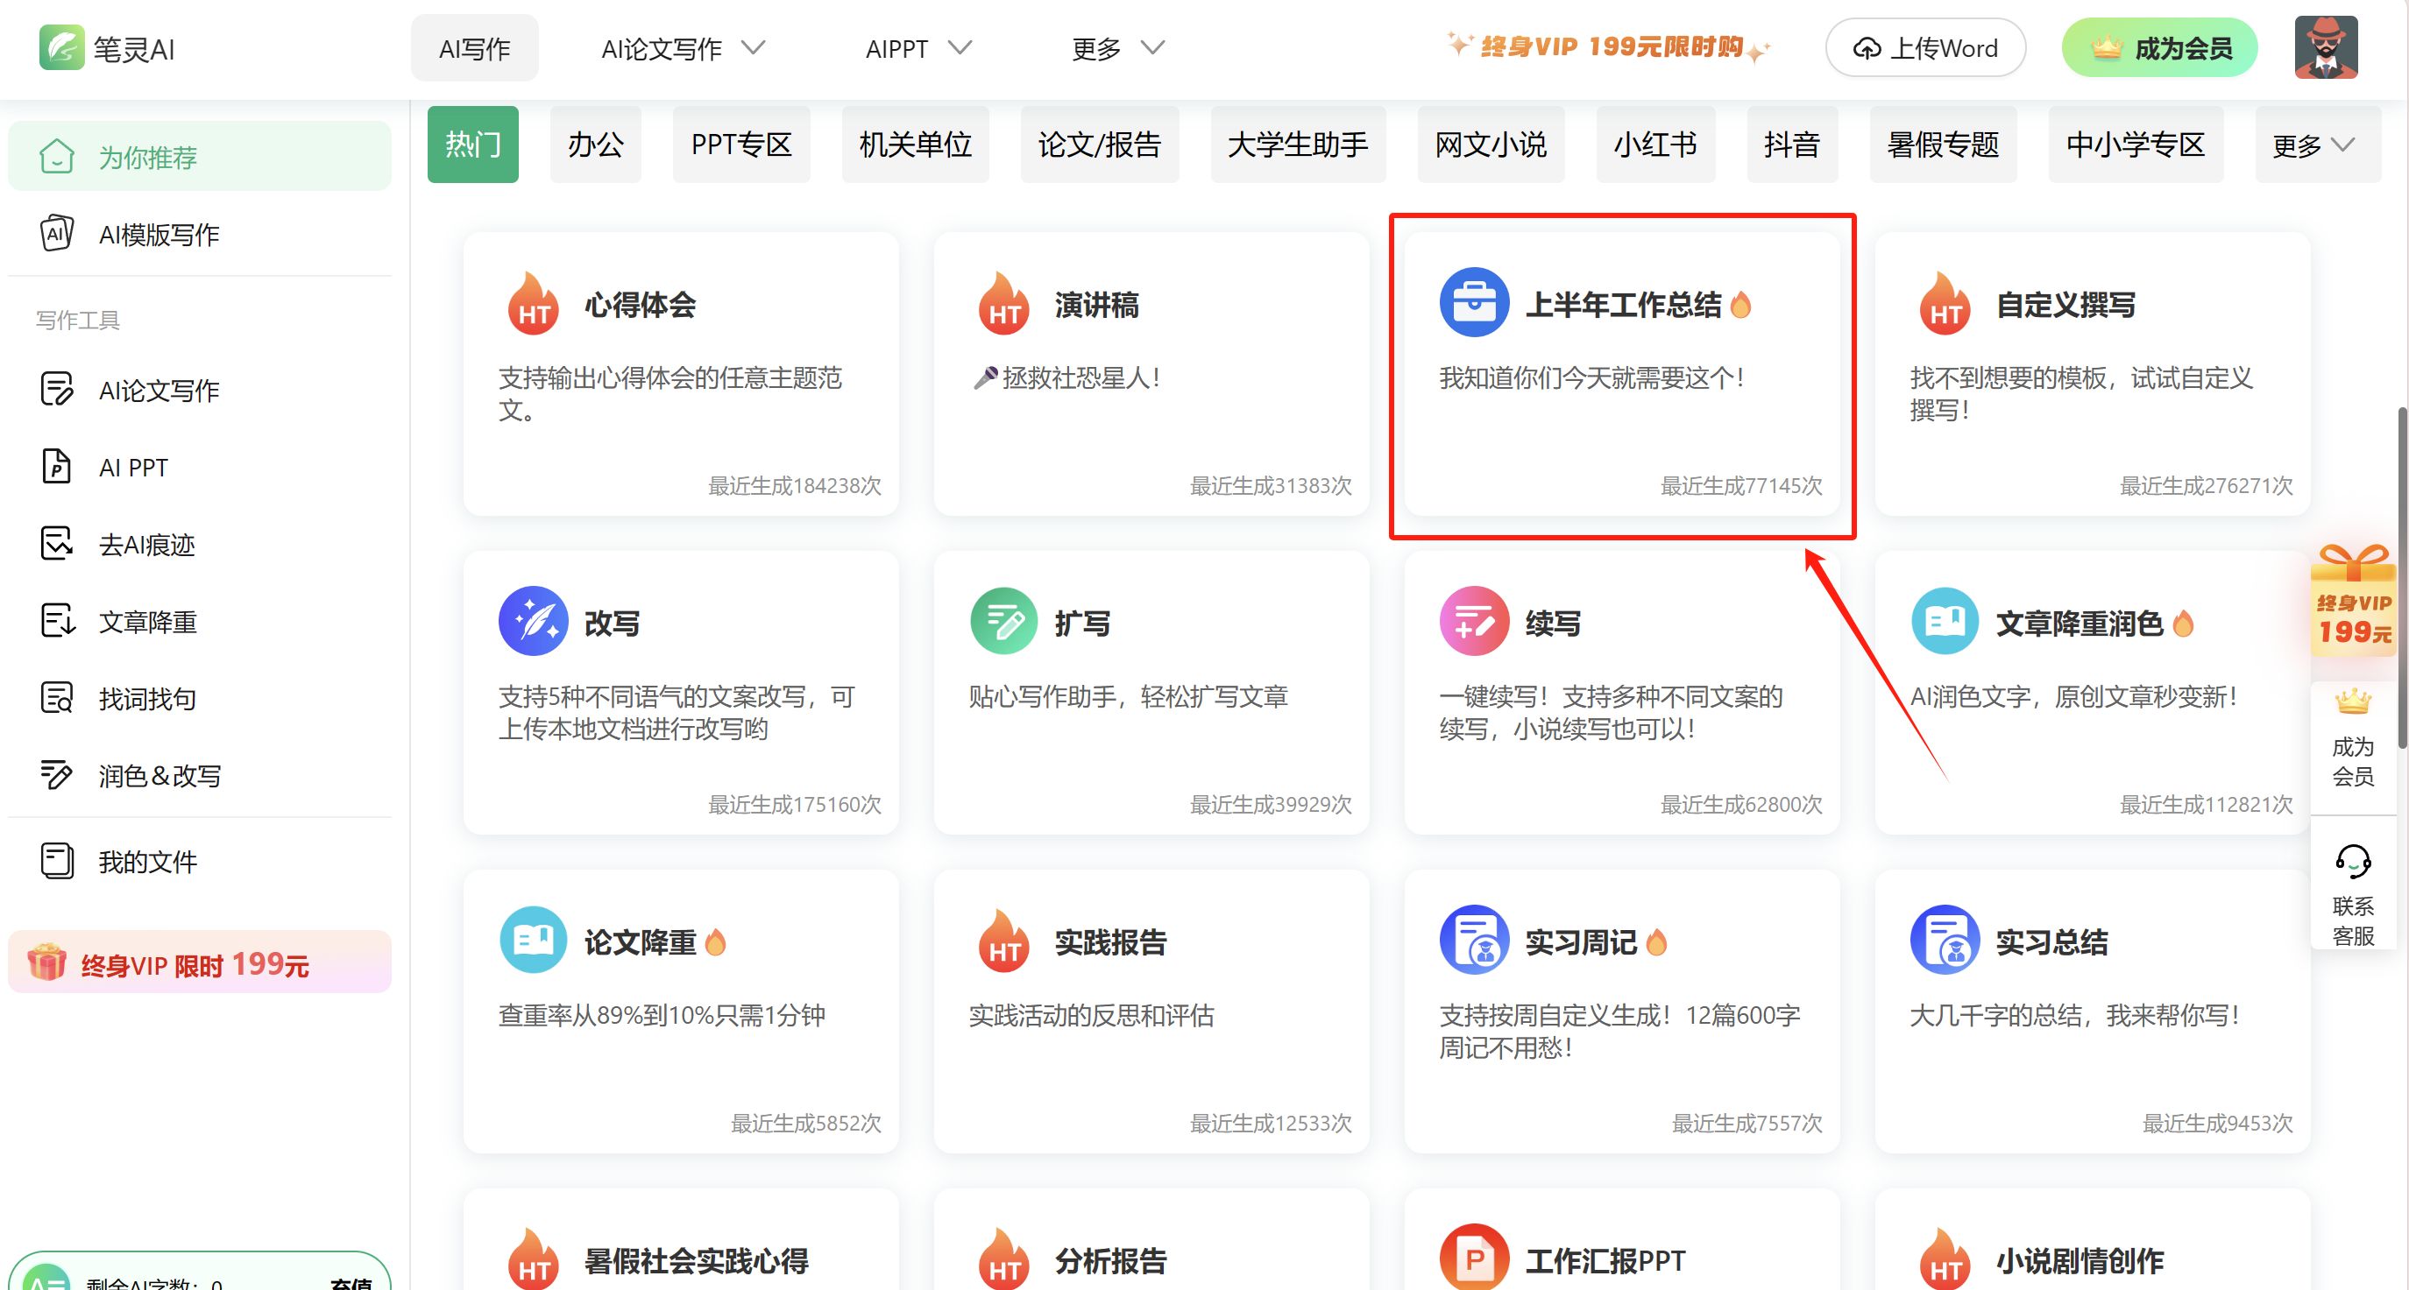Switch to the 抖音 category tab
The image size is (2409, 1290).
[x=1792, y=145]
